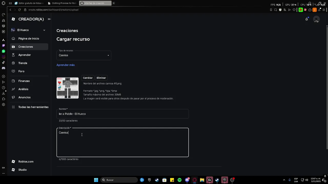Open Twitch in Opera sidebar
Screen dimensions: 328x184
(x=3, y=46)
